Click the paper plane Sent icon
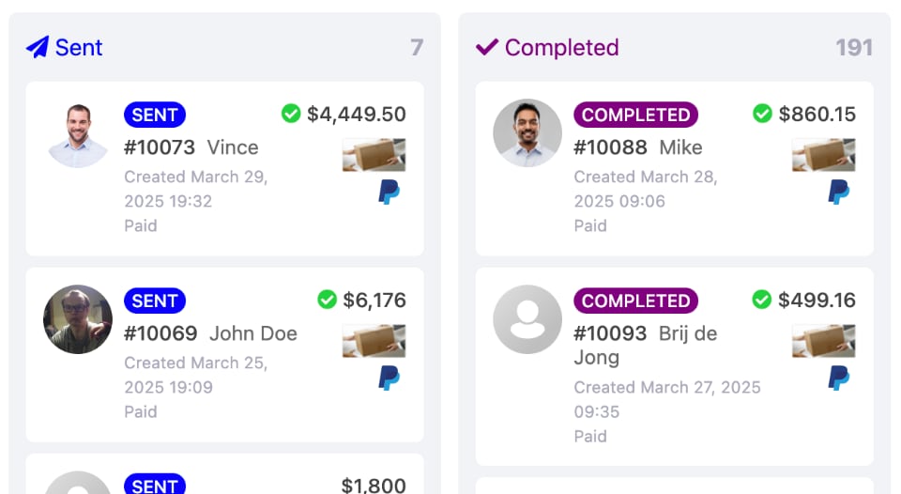901x494 pixels. coord(38,47)
